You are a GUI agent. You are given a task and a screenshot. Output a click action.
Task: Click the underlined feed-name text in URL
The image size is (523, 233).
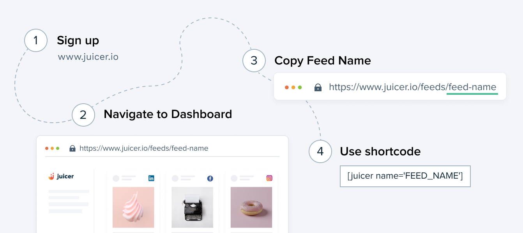pyautogui.click(x=472, y=87)
